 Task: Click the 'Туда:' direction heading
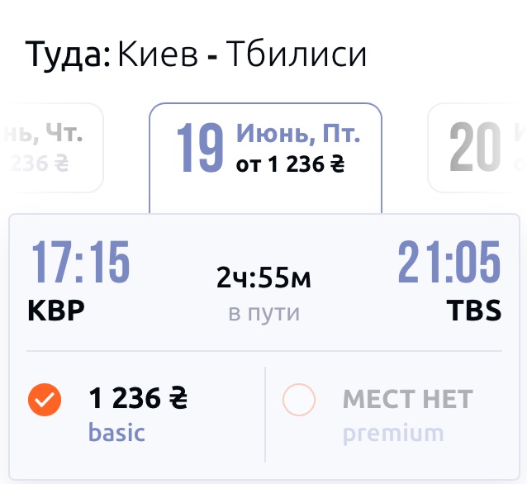pos(68,55)
